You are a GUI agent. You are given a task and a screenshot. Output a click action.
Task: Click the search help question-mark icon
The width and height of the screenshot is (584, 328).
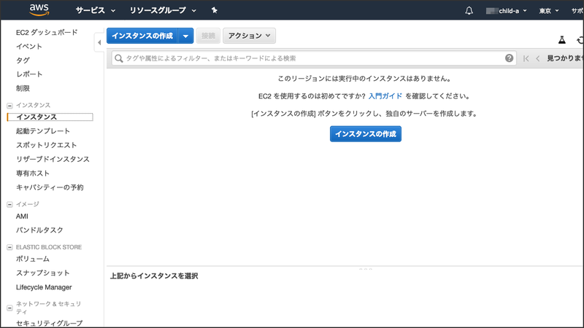(509, 58)
